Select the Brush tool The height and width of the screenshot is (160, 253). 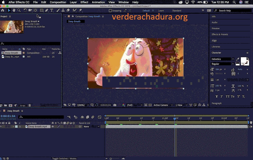pos(58,10)
